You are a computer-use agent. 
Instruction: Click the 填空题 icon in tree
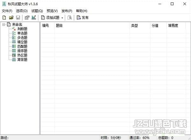pos(14,42)
